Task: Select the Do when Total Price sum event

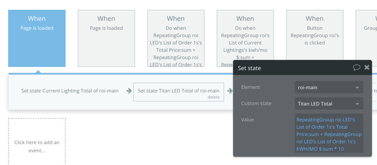Action: 176,38
